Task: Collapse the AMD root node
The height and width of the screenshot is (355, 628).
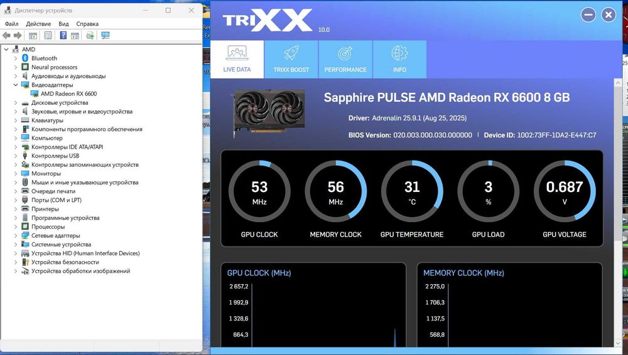Action: pos(6,49)
